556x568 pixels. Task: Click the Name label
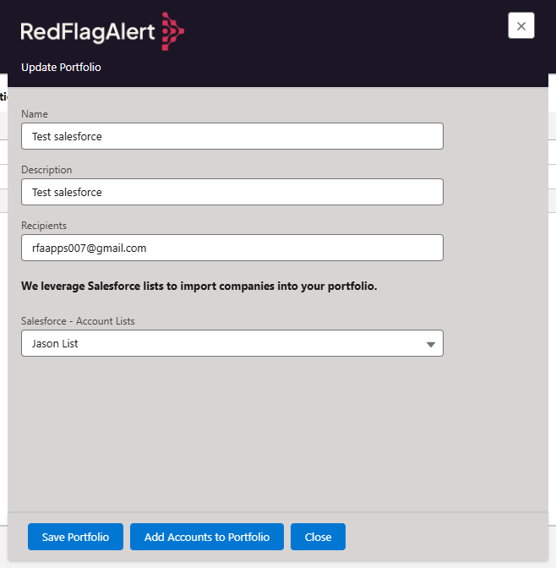[35, 114]
